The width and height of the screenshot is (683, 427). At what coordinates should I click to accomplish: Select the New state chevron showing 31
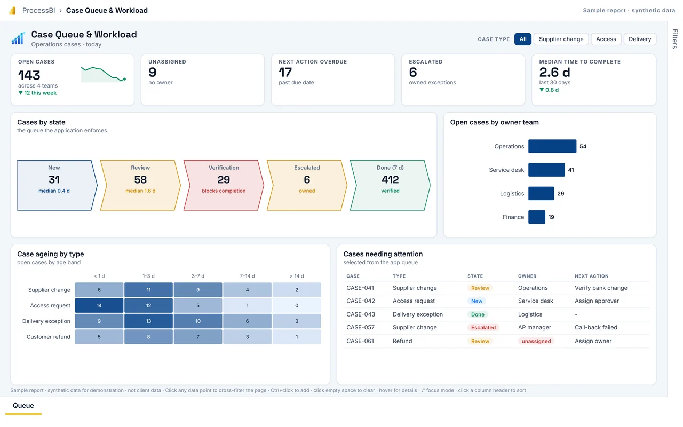tap(57, 185)
